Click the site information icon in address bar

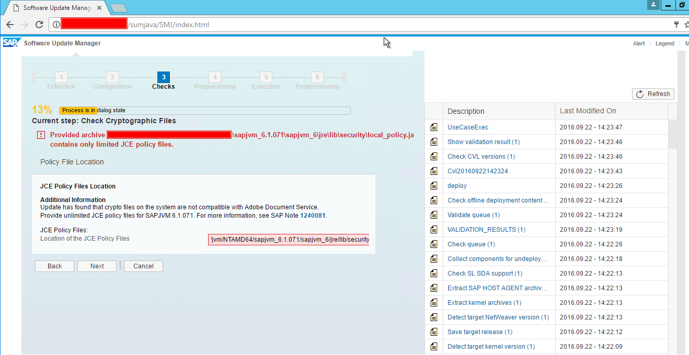(x=56, y=25)
